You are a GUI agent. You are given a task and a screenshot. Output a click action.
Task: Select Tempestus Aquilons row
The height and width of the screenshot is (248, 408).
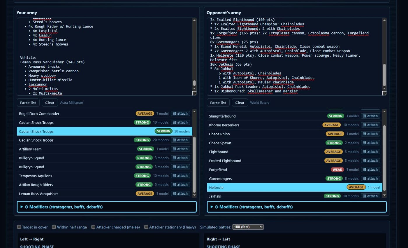(x=105, y=176)
